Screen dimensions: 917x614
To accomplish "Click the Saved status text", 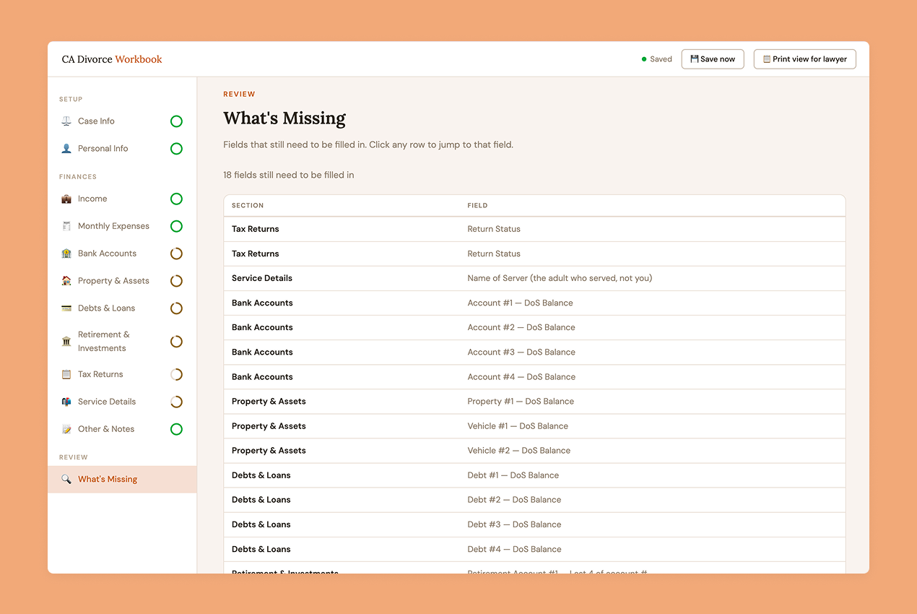I will [x=661, y=59].
